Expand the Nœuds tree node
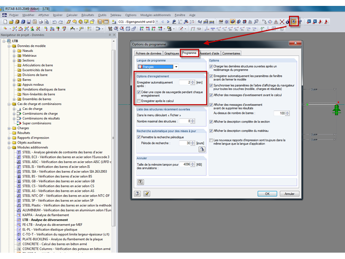This screenshot has width=345, height=259. (x=14, y=51)
